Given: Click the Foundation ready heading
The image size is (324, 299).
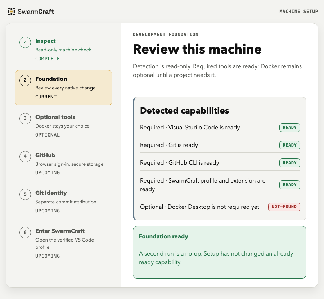Looking at the screenshot, I should click(163, 236).
